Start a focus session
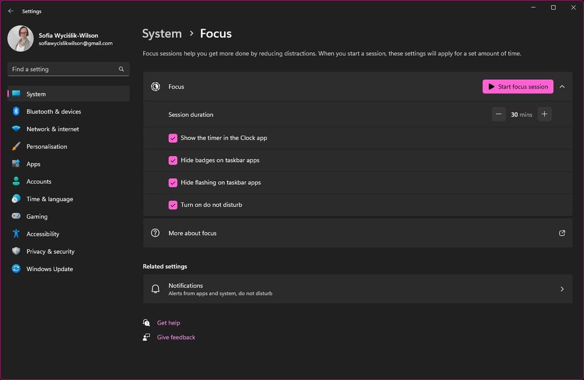The width and height of the screenshot is (584, 380). click(x=517, y=86)
